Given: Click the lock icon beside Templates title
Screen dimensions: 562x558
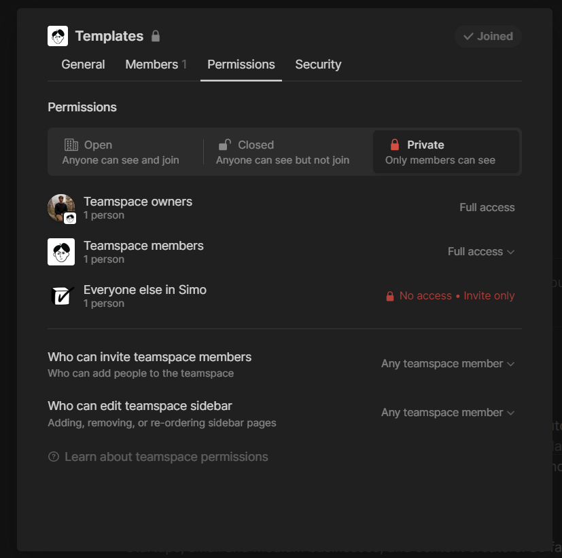Looking at the screenshot, I should [x=156, y=36].
